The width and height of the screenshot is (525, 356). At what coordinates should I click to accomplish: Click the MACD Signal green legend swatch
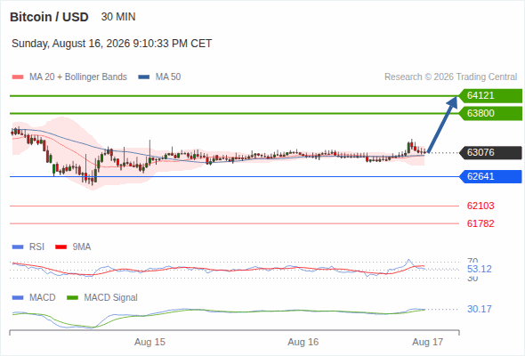pyautogui.click(x=72, y=298)
